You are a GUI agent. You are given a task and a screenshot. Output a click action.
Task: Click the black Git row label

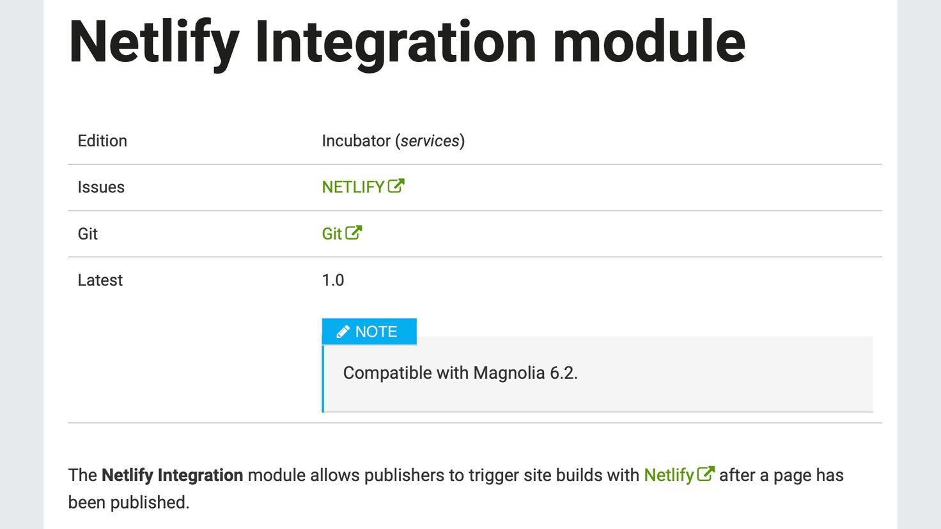[88, 234]
